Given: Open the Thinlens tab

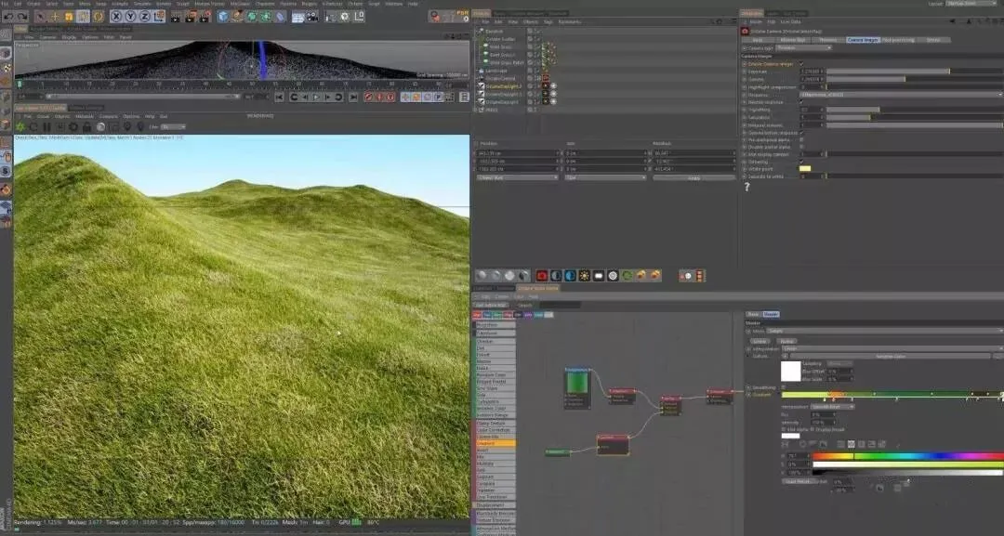Looking at the screenshot, I should click(x=826, y=40).
